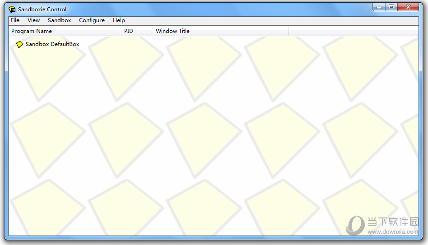Open the View menu
This screenshot has width=428, height=245.
coord(33,20)
